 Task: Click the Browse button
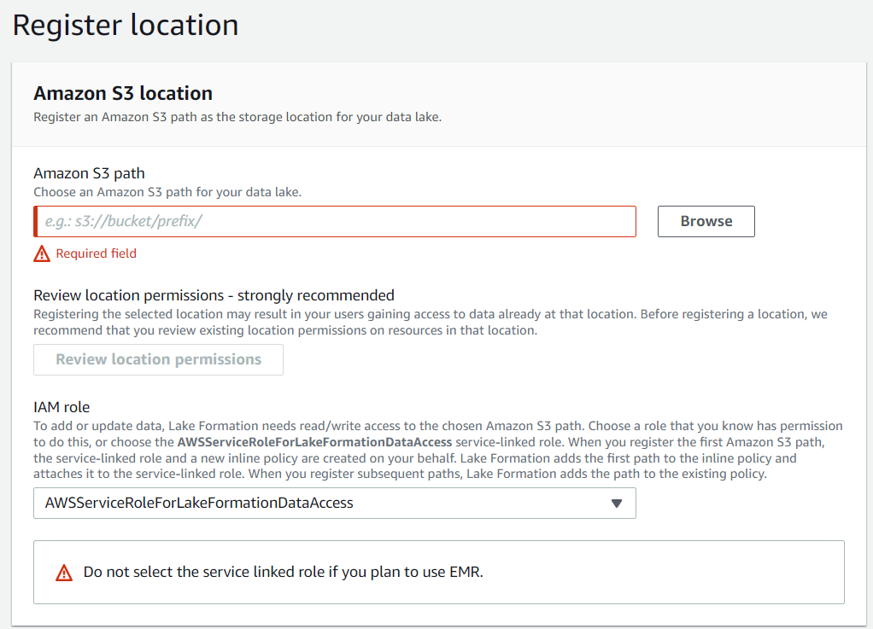(706, 221)
